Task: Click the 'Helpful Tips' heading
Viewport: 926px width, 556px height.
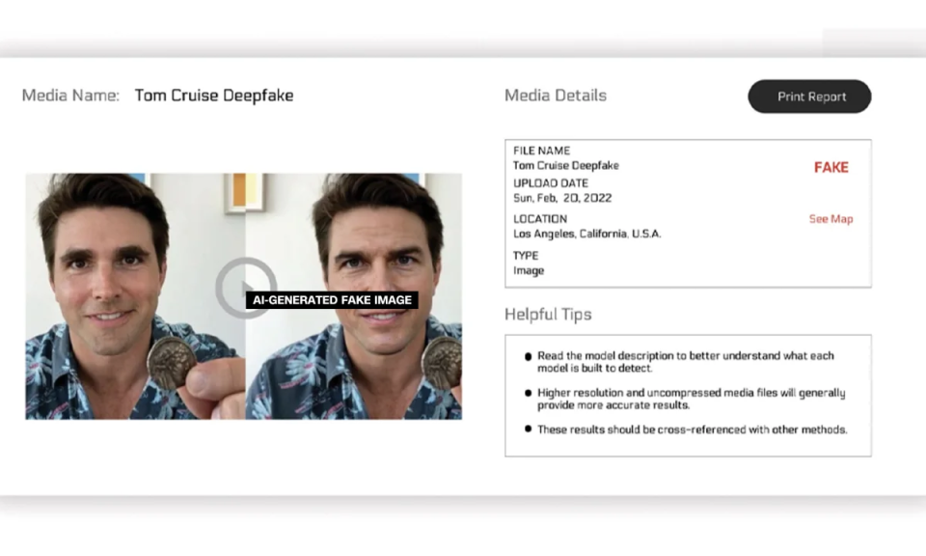Action: tap(548, 315)
